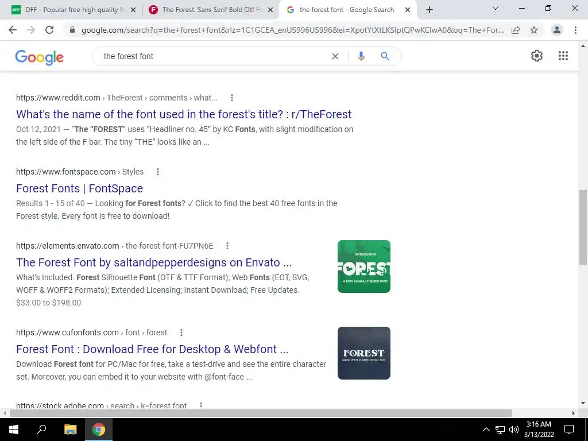Viewport: 588px width, 441px height.
Task: Select the forest font Google Search tab
Action: point(348,10)
